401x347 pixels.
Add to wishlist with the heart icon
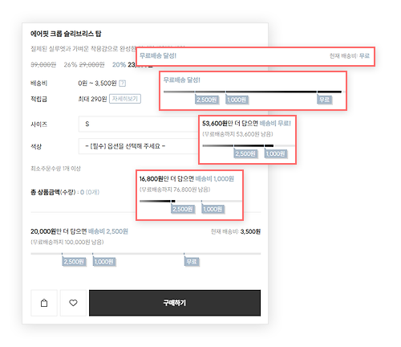(73, 303)
